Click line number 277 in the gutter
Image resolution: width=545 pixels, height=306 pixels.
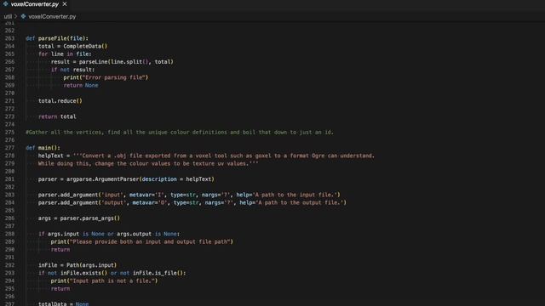(x=9, y=148)
